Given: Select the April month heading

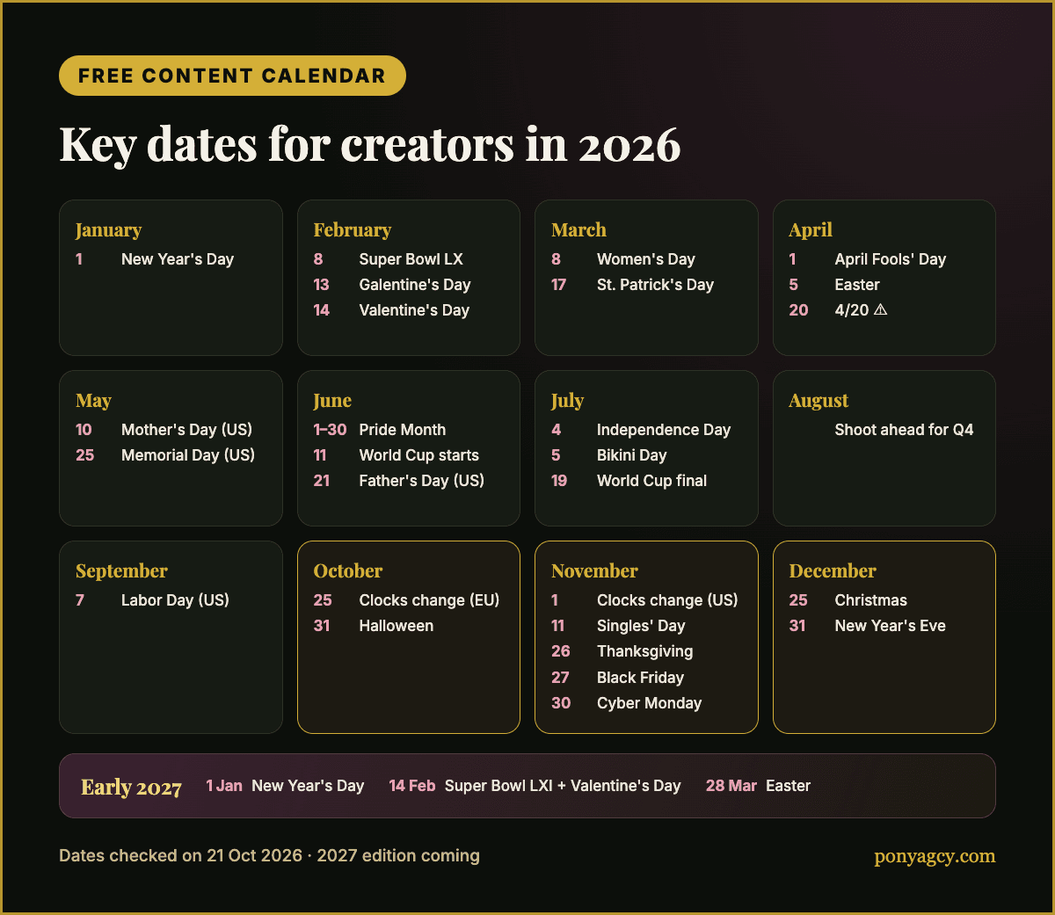Looking at the screenshot, I should (x=811, y=230).
